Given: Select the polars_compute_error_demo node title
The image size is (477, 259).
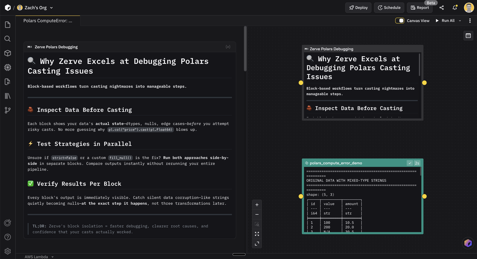Looking at the screenshot, I should [336, 163].
